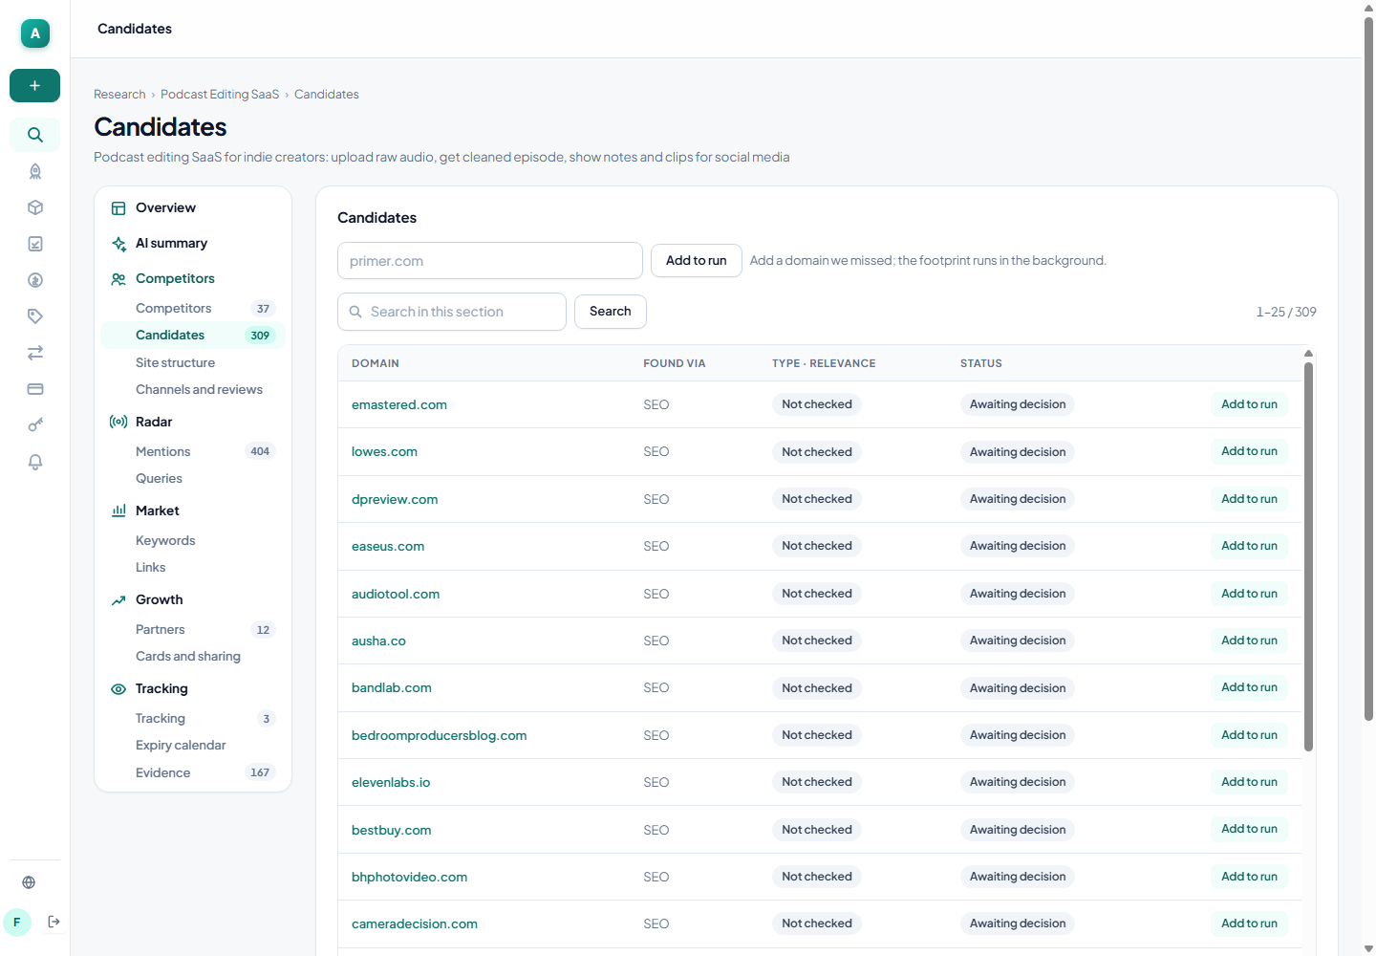Open the easeus.com domain link
The image size is (1376, 956).
[x=388, y=547]
